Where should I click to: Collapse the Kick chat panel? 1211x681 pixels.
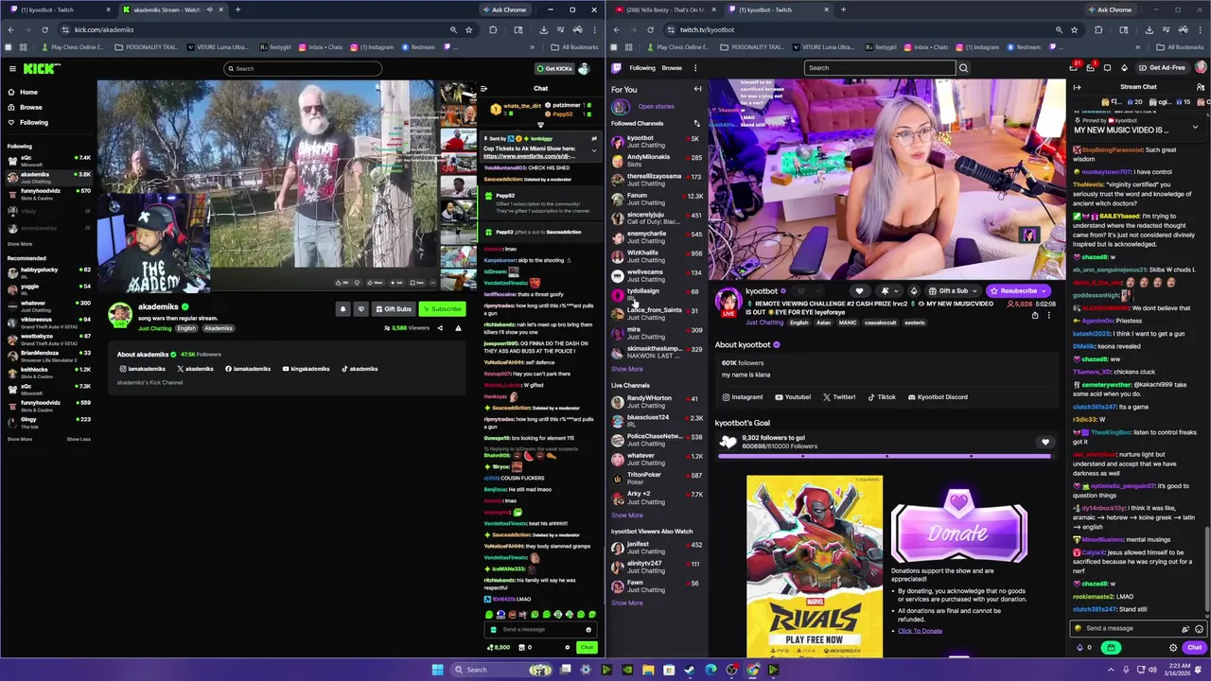click(483, 89)
